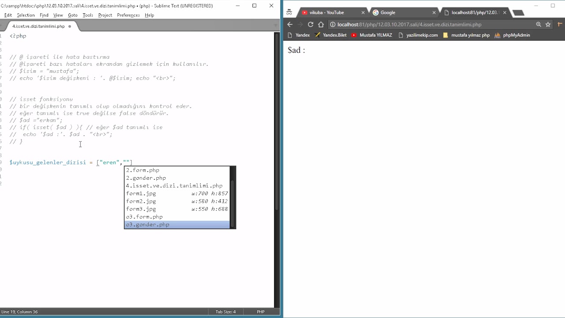Click the "eren" string in code
The height and width of the screenshot is (318, 565).
tap(110, 163)
